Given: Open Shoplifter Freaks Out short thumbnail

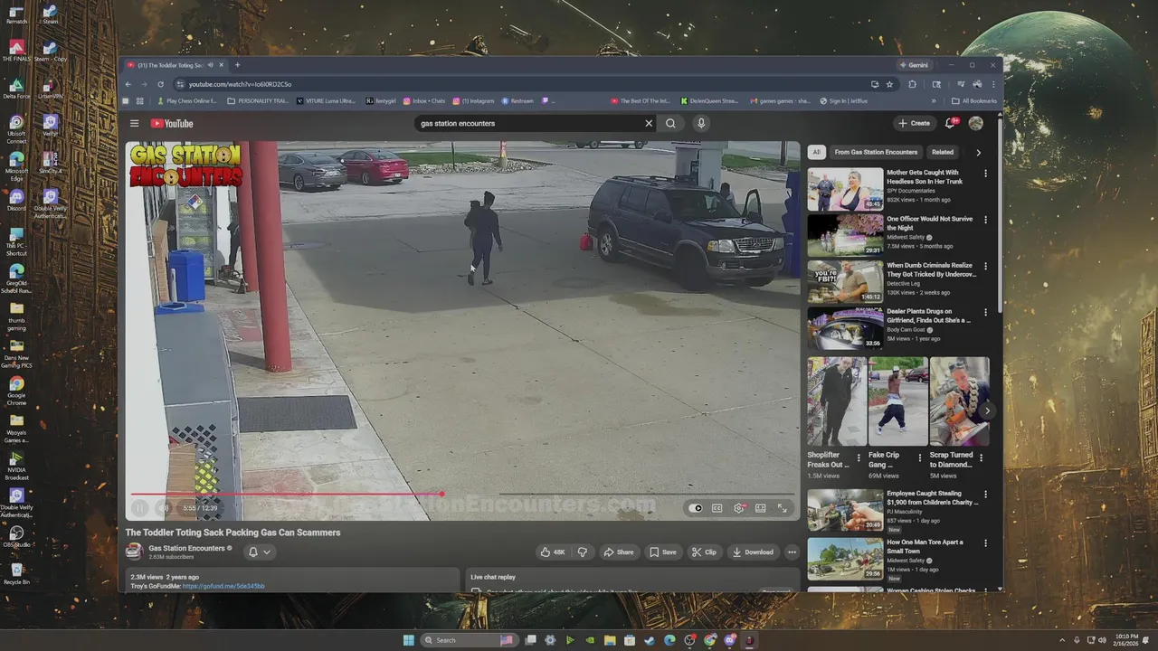Looking at the screenshot, I should 837,401.
